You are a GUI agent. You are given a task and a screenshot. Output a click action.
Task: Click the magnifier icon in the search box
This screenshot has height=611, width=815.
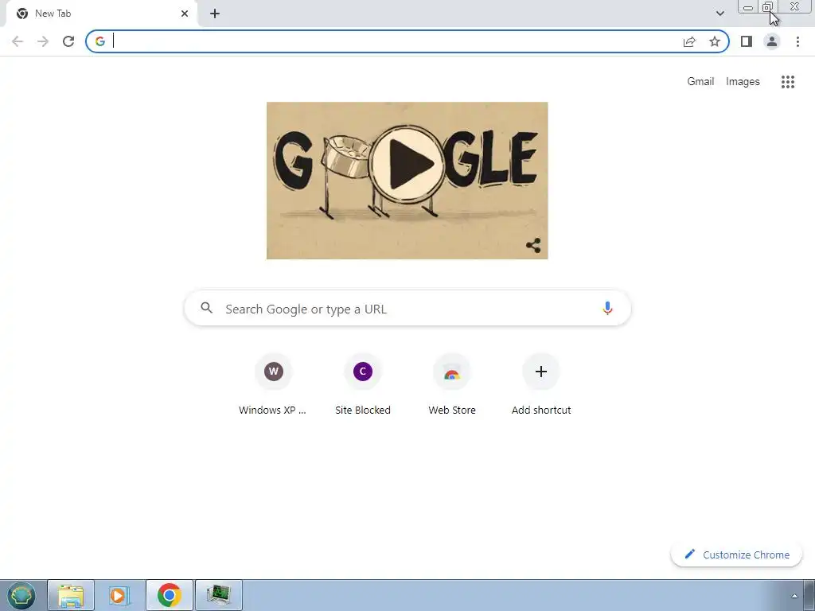pyautogui.click(x=206, y=308)
